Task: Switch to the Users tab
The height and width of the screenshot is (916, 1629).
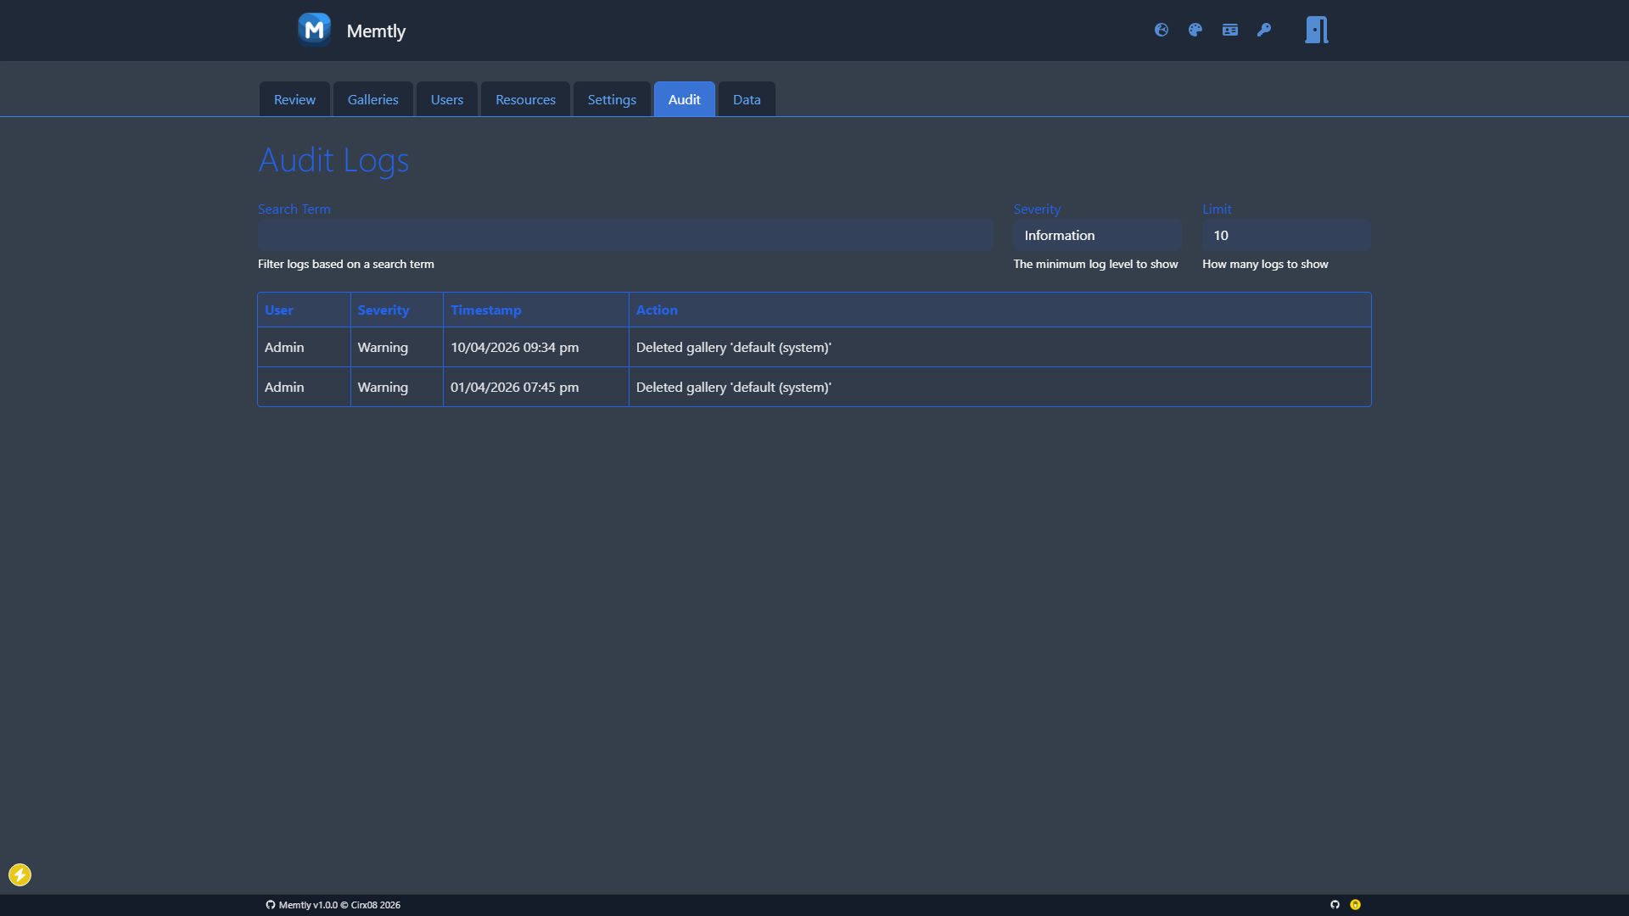Action: pos(447,99)
